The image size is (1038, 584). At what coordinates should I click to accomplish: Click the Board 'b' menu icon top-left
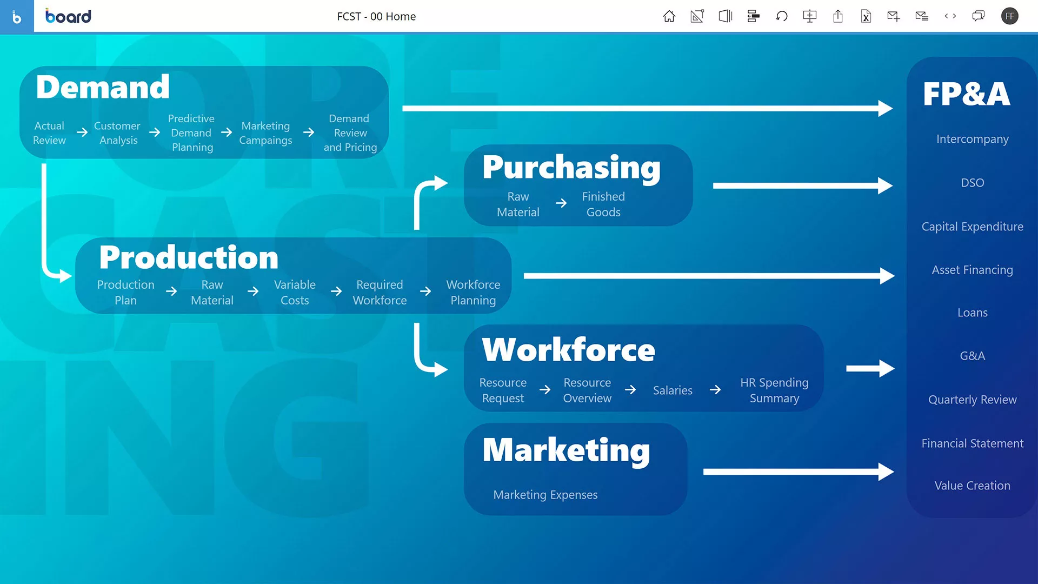tap(17, 17)
